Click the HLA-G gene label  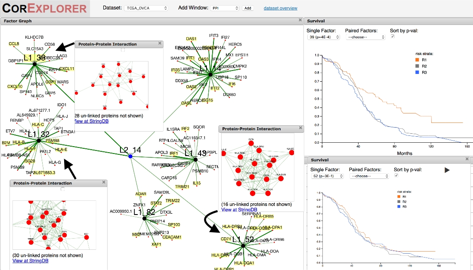pos(55,163)
